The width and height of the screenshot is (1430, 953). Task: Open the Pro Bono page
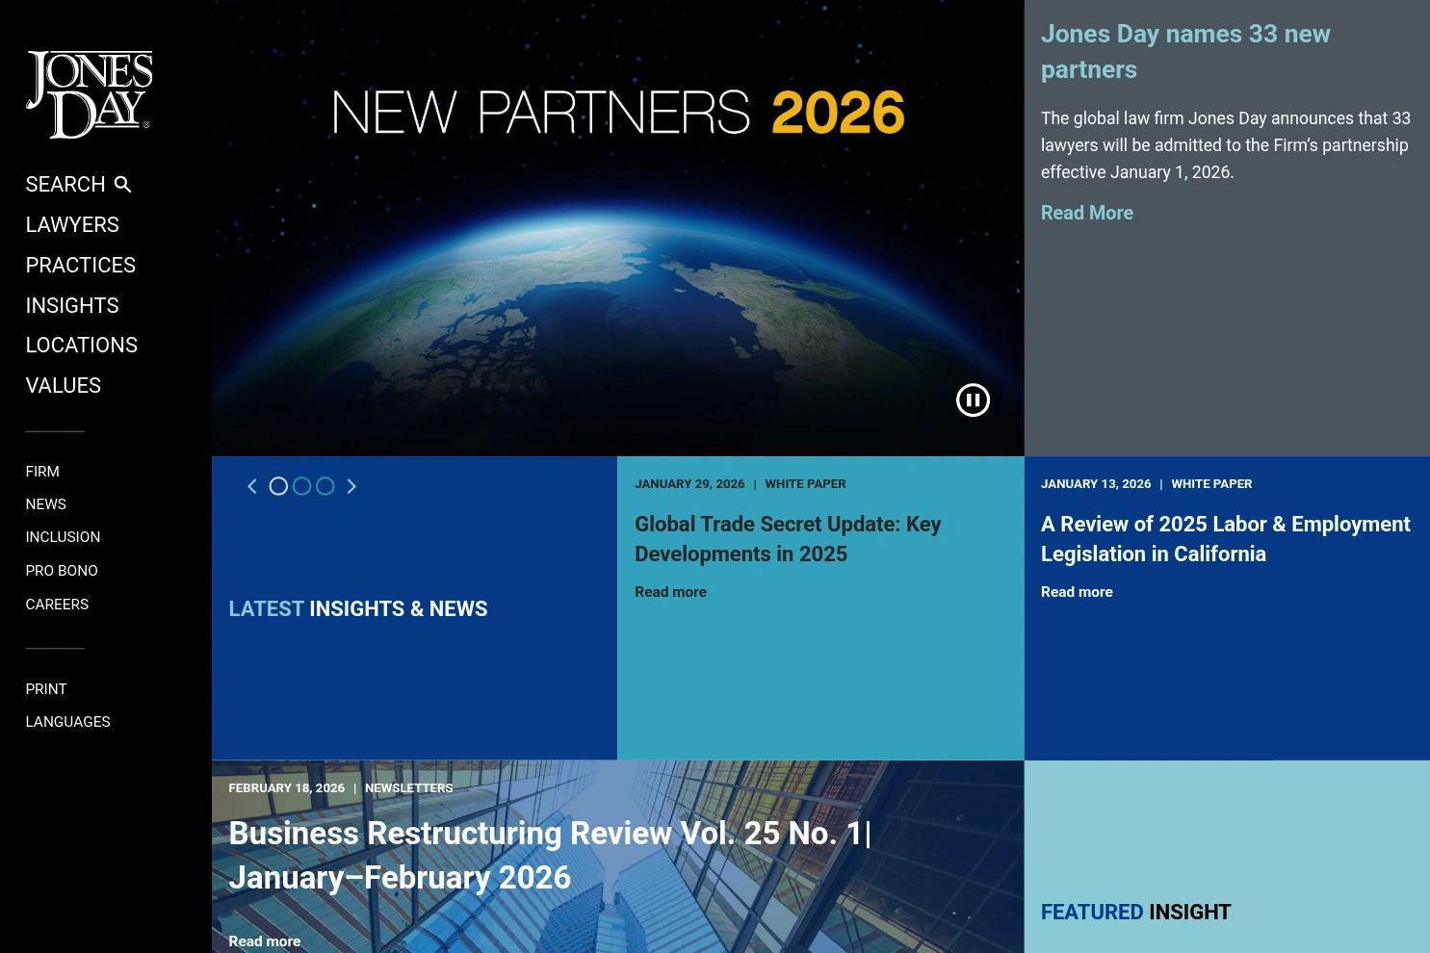click(62, 571)
